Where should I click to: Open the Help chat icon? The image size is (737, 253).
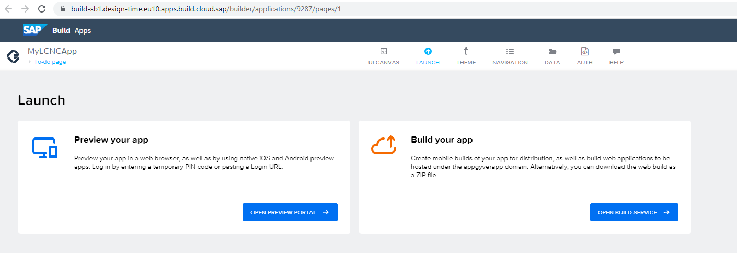pos(616,51)
